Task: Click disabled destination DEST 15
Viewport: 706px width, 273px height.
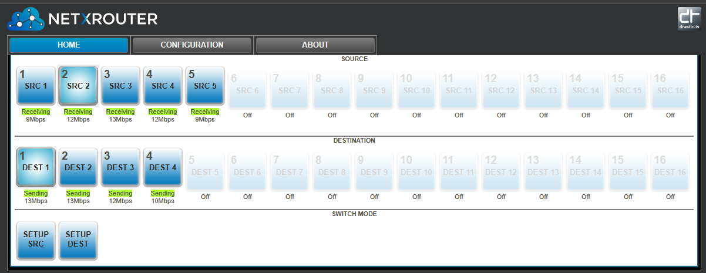Action: [628, 171]
